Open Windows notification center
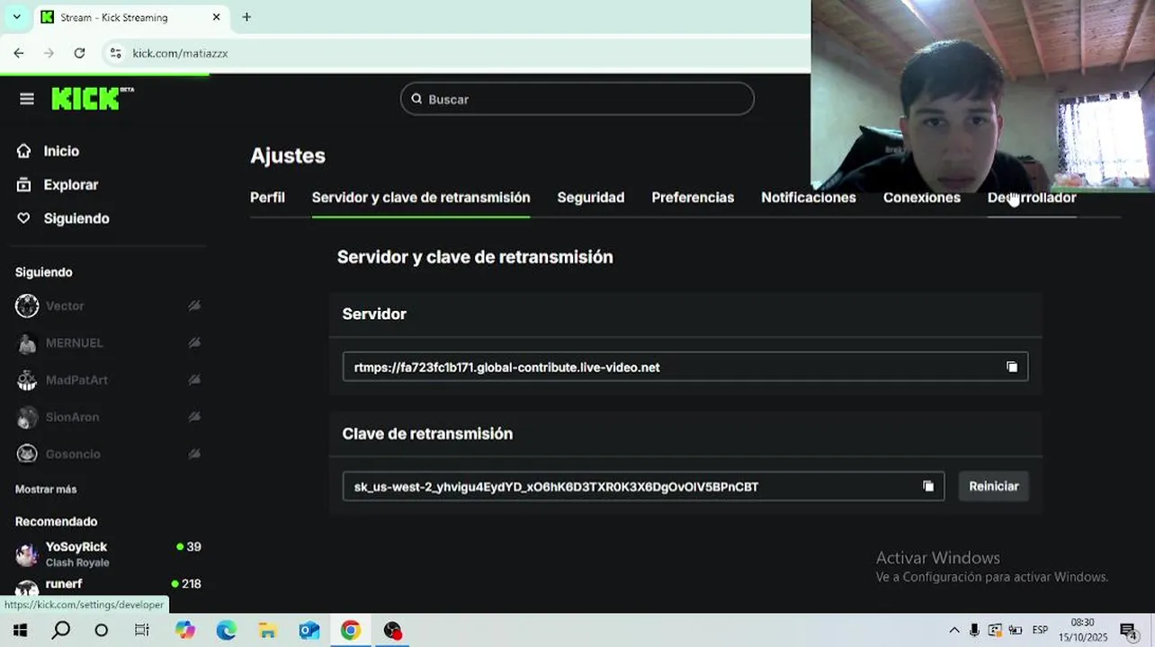 coord(1129,631)
